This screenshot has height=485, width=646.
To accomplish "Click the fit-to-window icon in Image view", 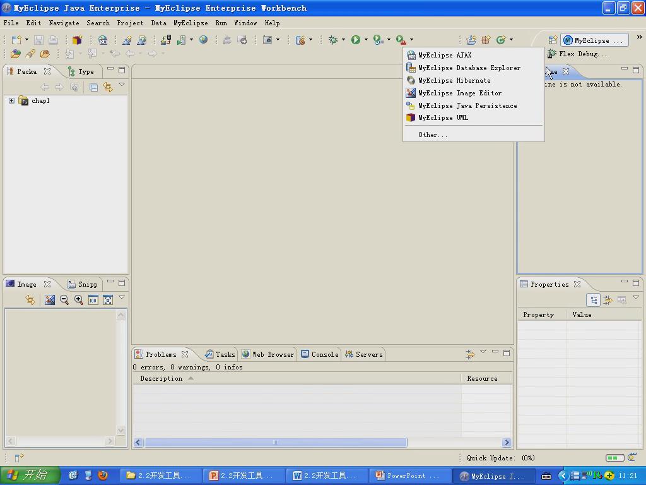I will [108, 300].
